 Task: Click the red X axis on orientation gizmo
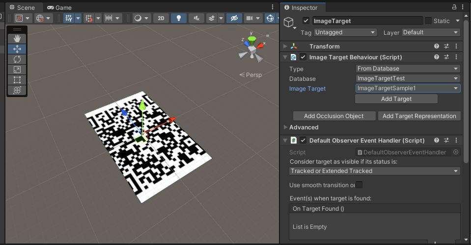click(260, 46)
